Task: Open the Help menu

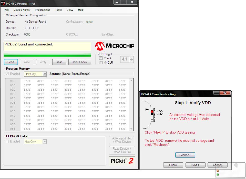Action: (x=81, y=10)
